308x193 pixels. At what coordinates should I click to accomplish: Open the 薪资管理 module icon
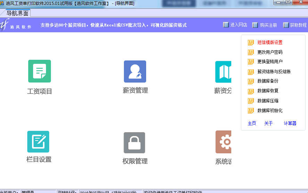click(135, 72)
